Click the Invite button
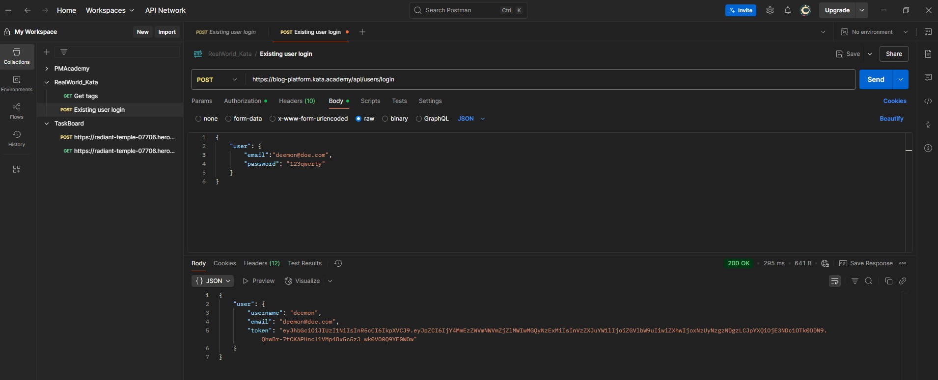Screen dimensions: 938x380 pos(741,10)
